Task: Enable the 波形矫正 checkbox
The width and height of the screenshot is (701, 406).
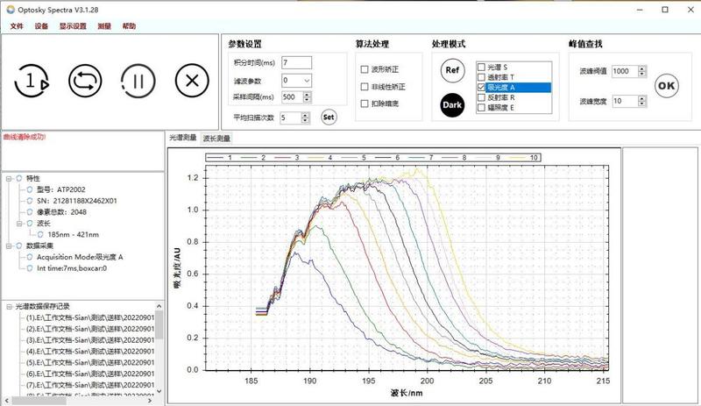Action: [x=365, y=68]
